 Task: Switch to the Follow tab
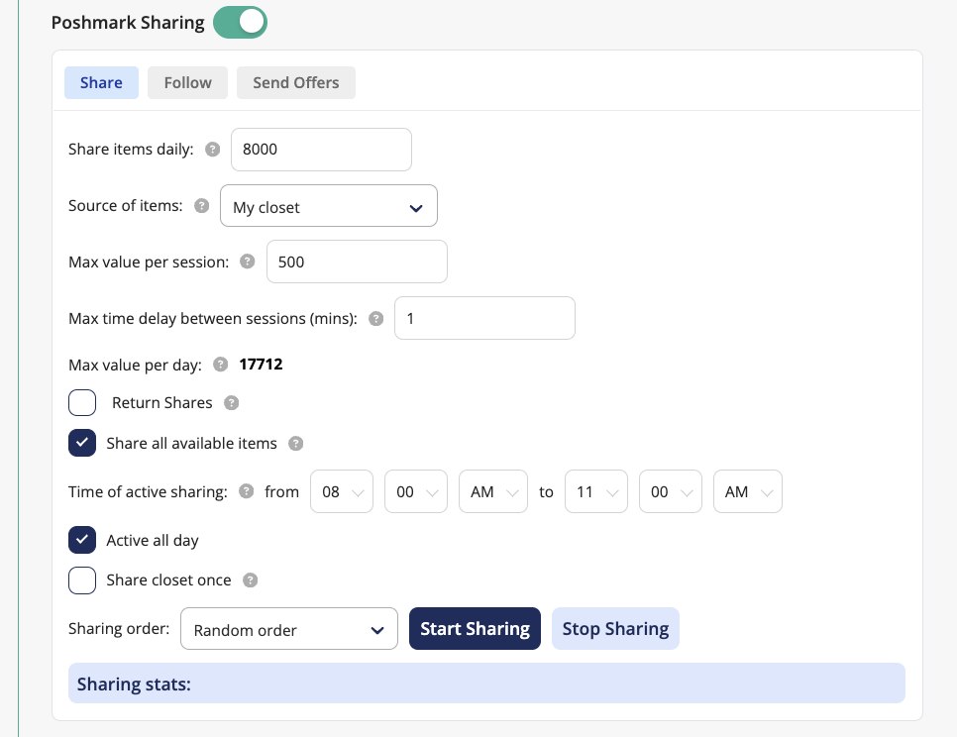(x=187, y=82)
